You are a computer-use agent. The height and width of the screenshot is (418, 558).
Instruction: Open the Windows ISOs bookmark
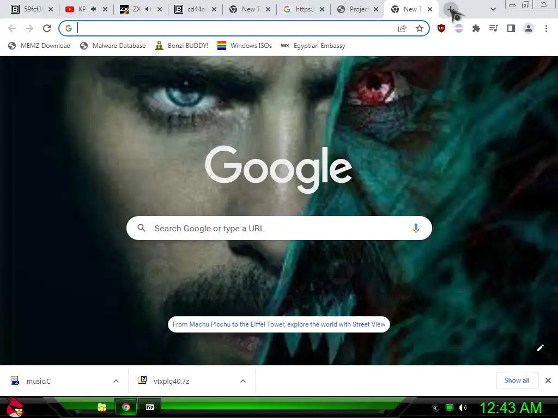coord(245,46)
